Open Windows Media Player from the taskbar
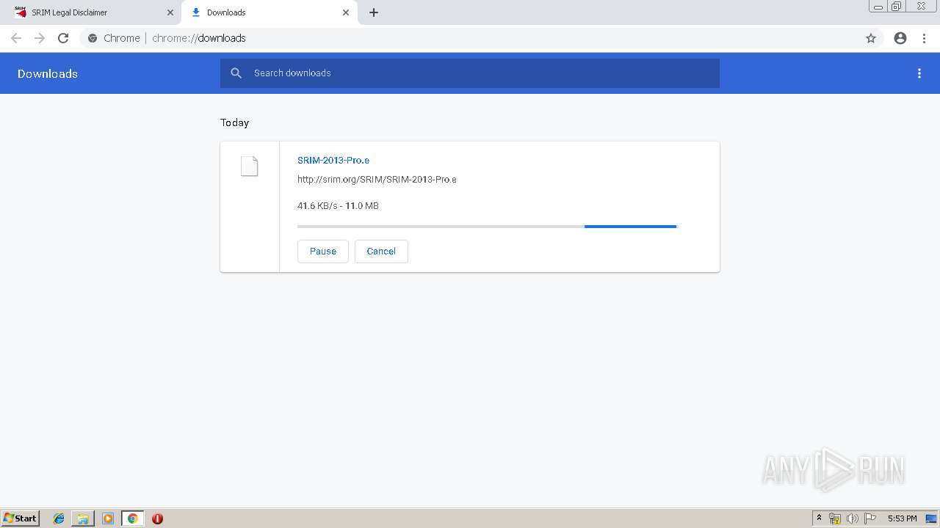 pos(108,518)
